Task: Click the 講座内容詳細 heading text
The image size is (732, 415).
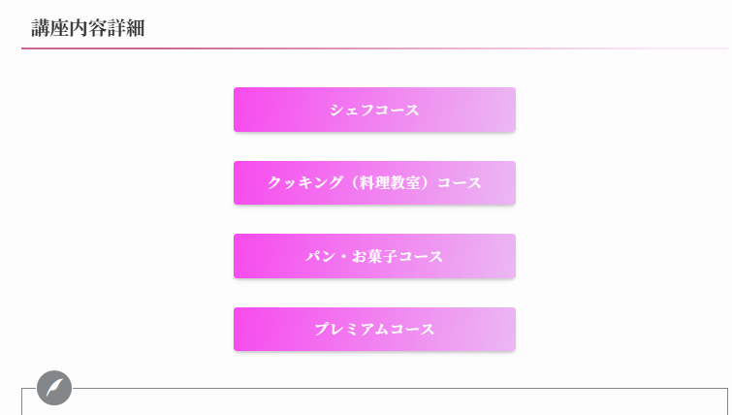Action: [88, 28]
